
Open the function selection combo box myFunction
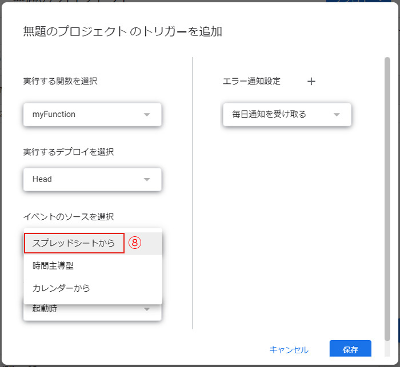click(93, 115)
